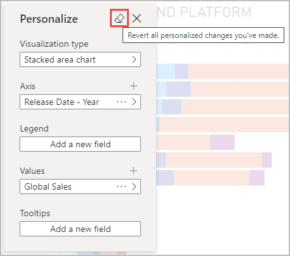290x256 pixels.
Task: Click the chart title ending in PLATFORM
Action: pyautogui.click(x=204, y=12)
